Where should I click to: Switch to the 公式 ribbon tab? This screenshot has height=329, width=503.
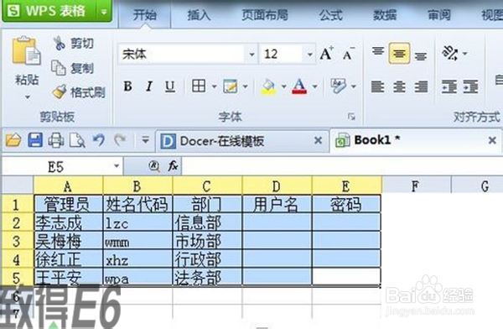[331, 15]
